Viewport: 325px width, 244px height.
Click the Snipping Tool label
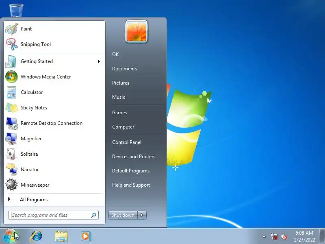(x=36, y=44)
